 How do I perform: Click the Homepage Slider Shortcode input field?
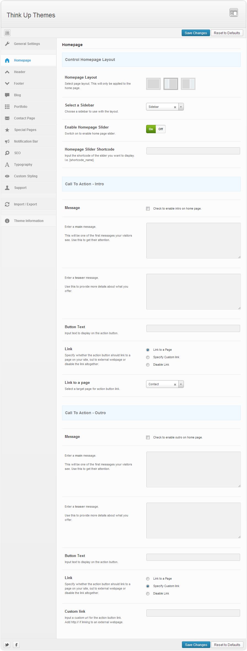193,151
